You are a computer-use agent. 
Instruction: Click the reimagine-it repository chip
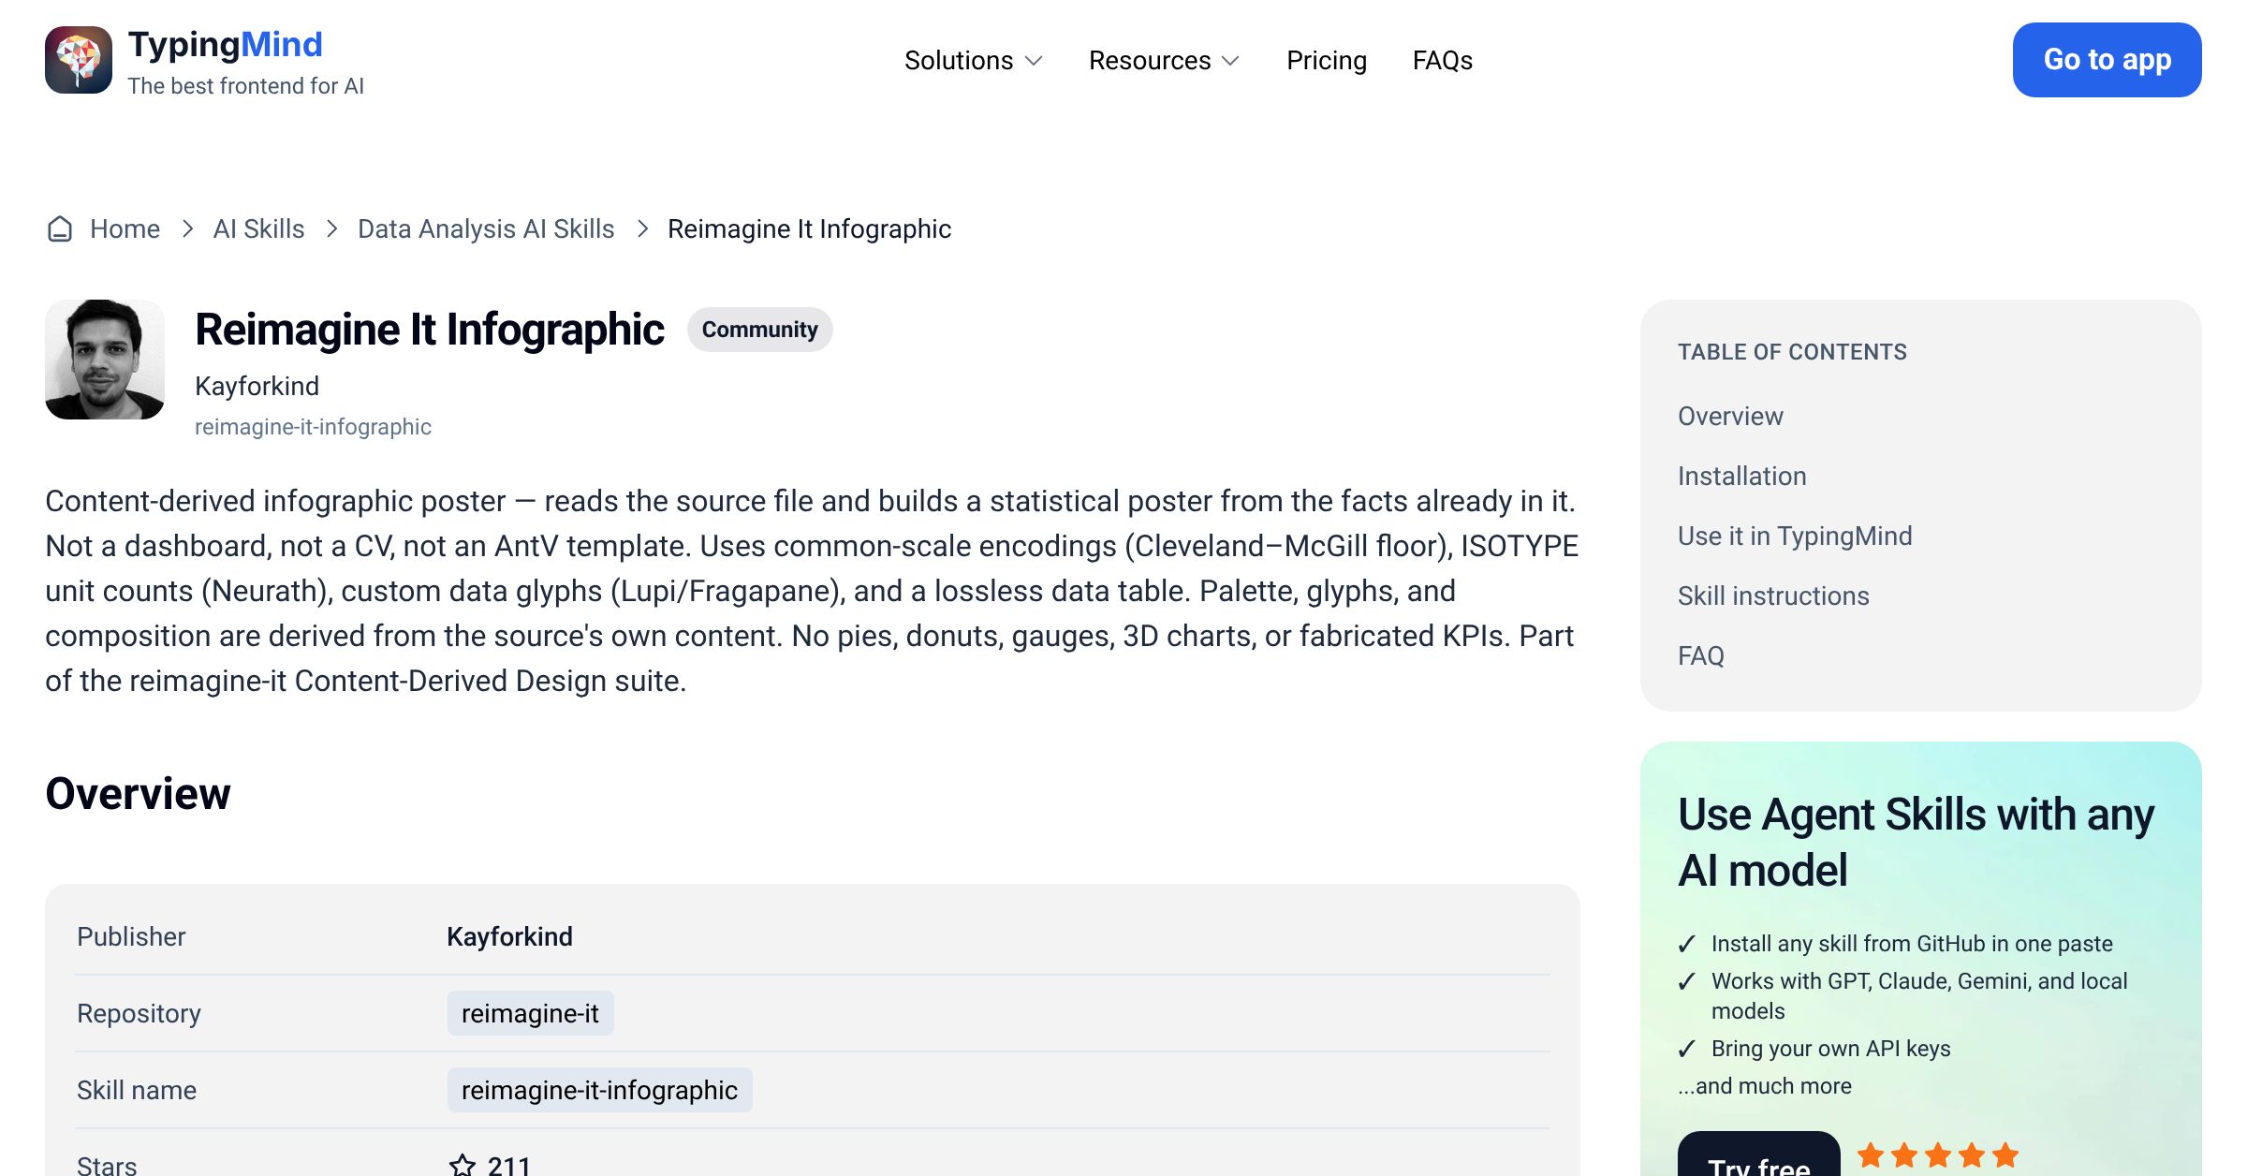(x=530, y=1013)
